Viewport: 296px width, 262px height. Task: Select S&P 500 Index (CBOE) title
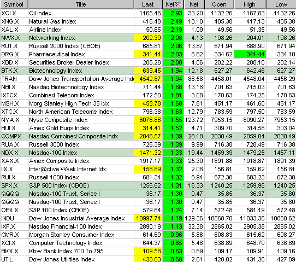(x=59, y=185)
